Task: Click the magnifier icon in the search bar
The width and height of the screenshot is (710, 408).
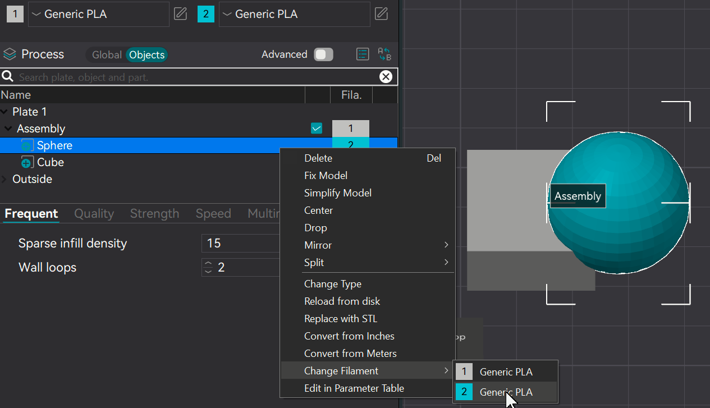Action: point(8,77)
